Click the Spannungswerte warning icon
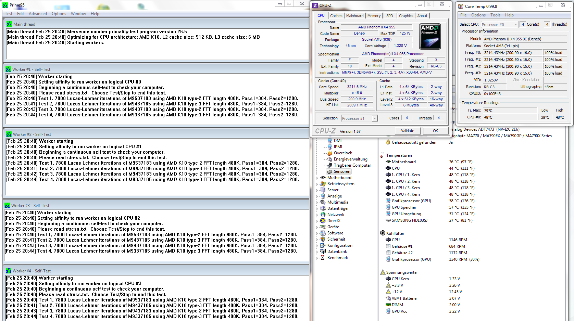The width and height of the screenshot is (574, 321). [x=383, y=272]
